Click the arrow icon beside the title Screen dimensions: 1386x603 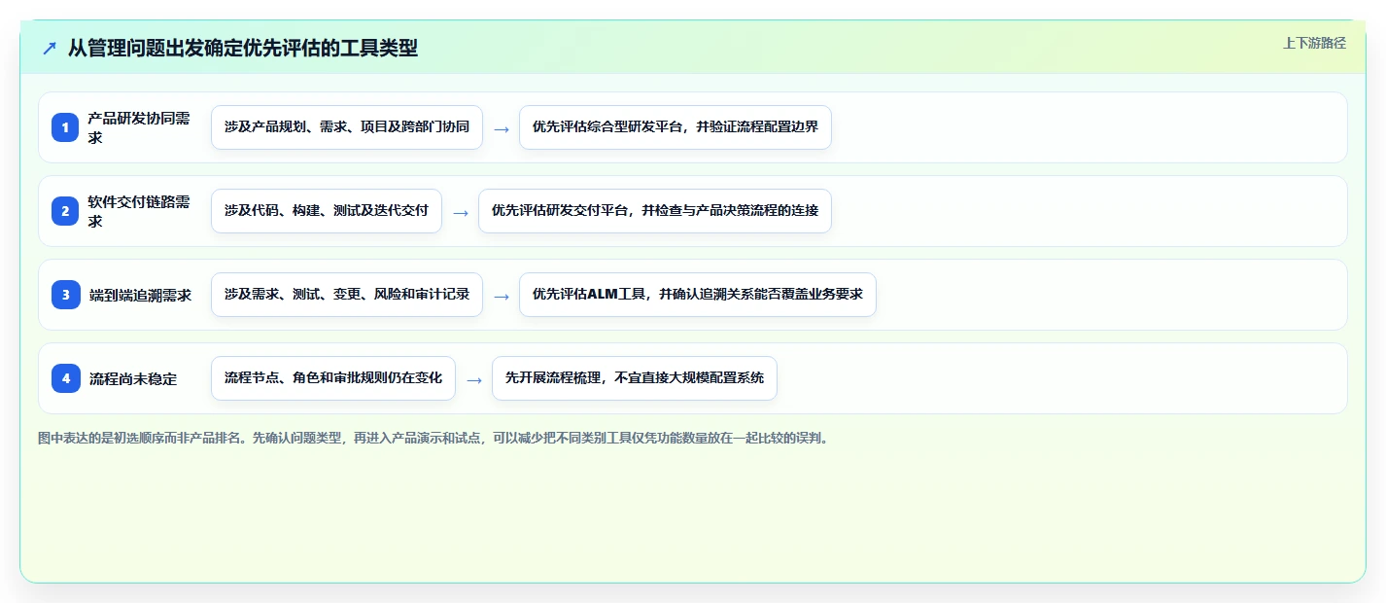50,48
